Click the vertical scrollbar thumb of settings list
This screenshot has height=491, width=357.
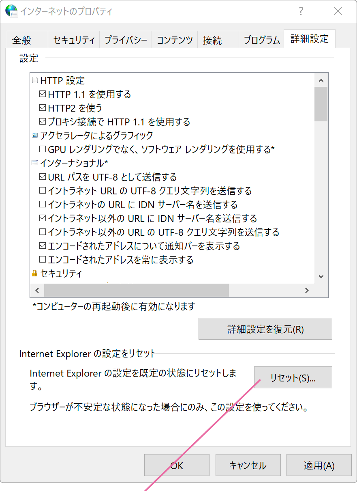[321, 104]
